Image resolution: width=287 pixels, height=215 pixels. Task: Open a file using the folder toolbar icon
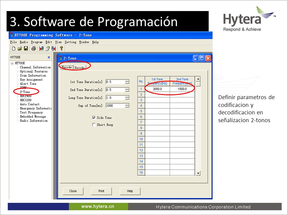pyautogui.click(x=20, y=49)
